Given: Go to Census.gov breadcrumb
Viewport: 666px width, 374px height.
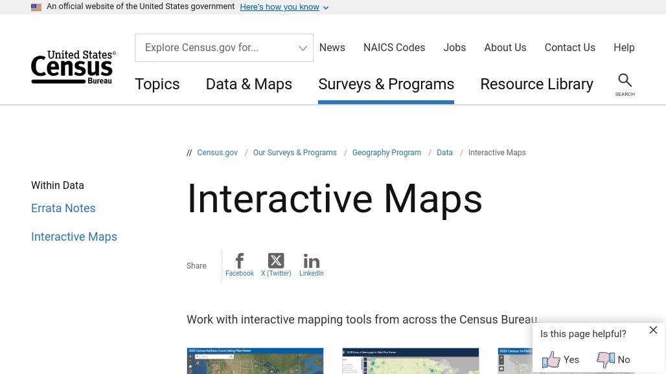Looking at the screenshot, I should [218, 153].
